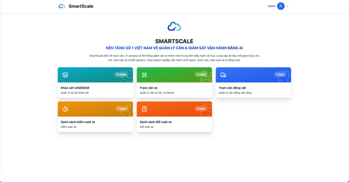Click the paw icon on Danh sách kiểm soát xe card
349x182 pixels.
pos(65,109)
